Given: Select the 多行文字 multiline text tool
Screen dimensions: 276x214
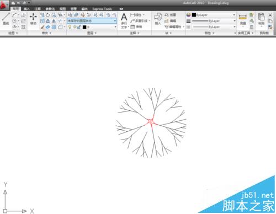Looking at the screenshot, I should [x=124, y=20].
